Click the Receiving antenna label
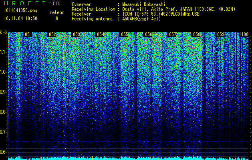 (x=92, y=19)
